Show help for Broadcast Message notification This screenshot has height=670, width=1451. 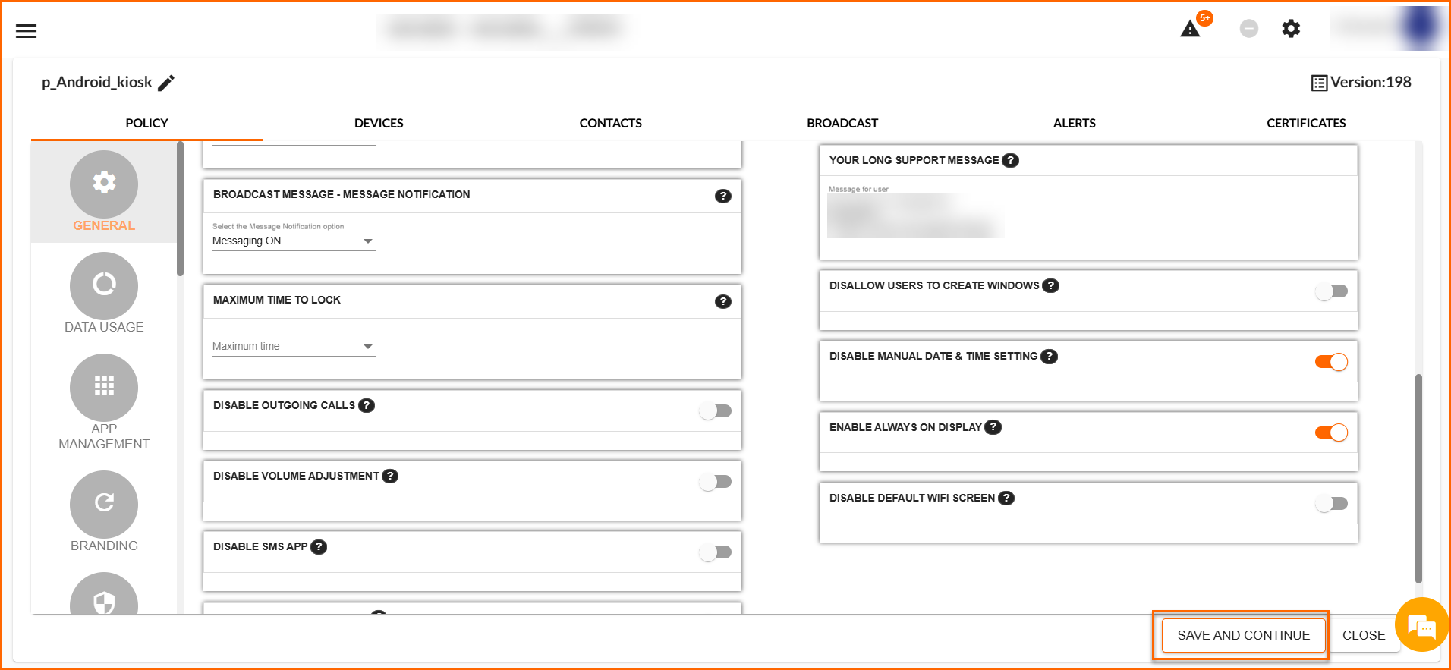[723, 196]
